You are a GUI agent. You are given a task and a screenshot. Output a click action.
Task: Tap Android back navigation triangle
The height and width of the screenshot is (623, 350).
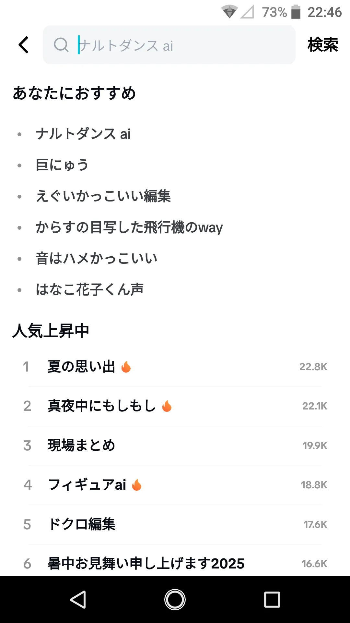pyautogui.click(x=78, y=599)
